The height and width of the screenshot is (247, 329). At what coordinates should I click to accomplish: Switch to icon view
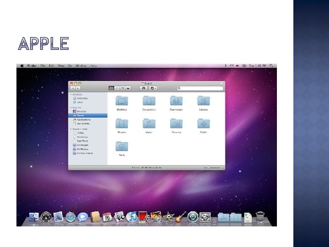[x=111, y=88]
